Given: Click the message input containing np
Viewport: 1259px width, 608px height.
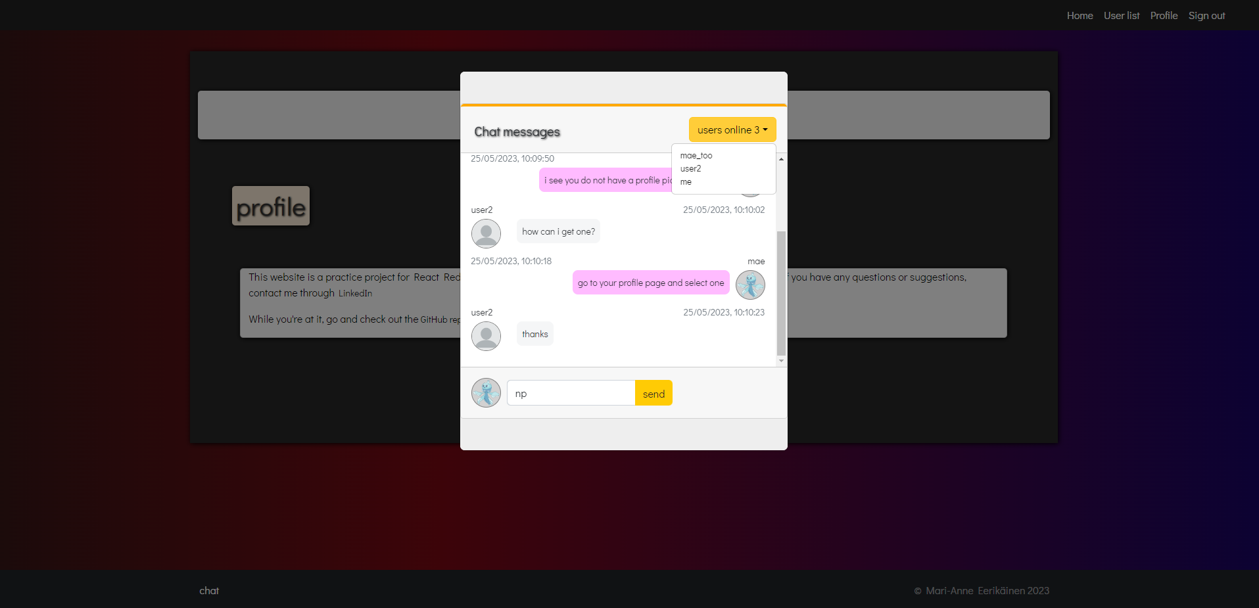Looking at the screenshot, I should coord(570,392).
